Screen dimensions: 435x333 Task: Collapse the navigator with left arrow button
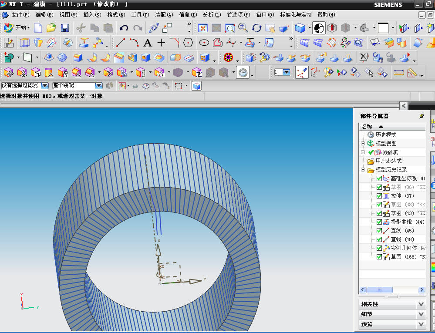pyautogui.click(x=404, y=106)
